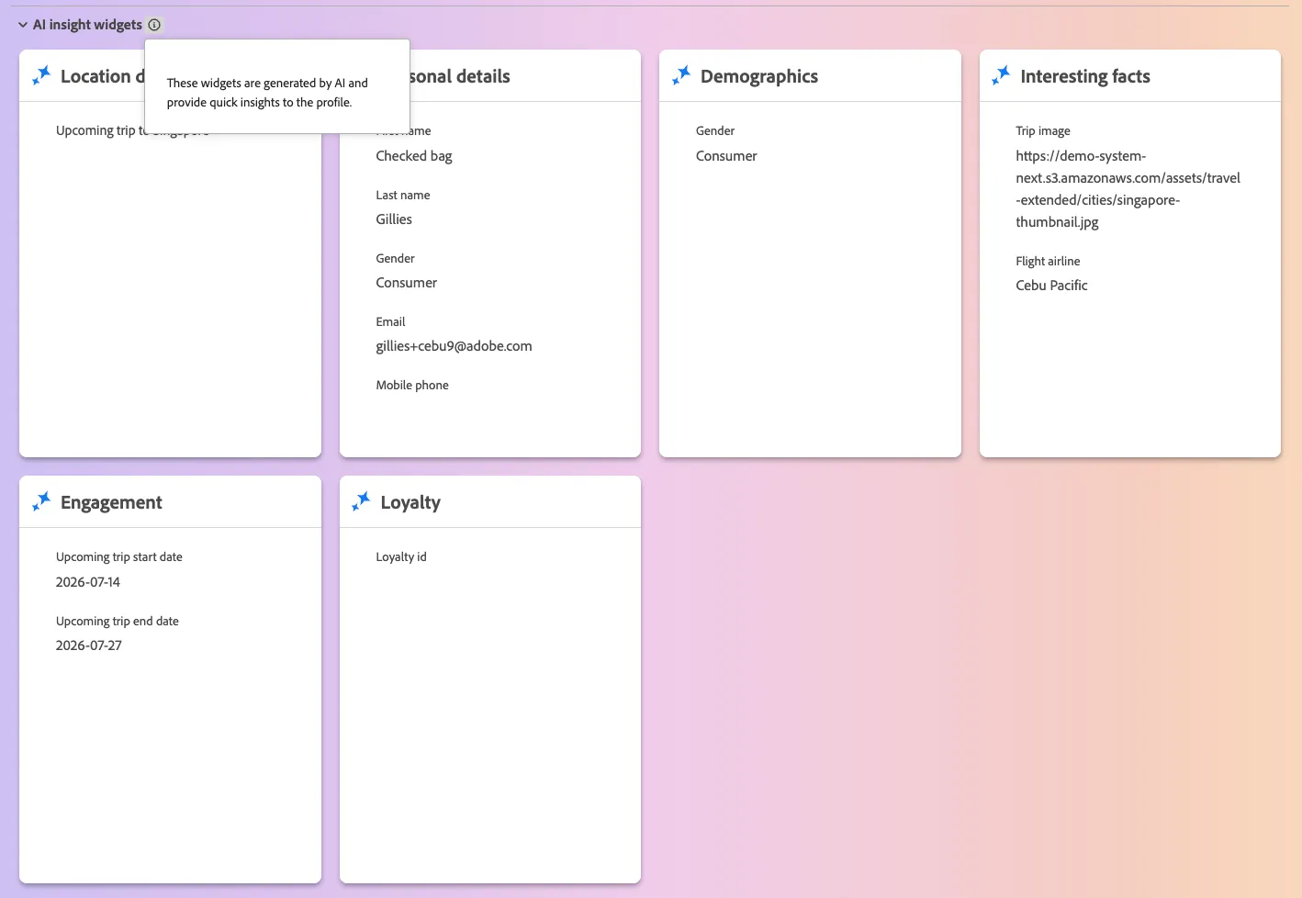Click the Gillies last name value
Screen dimensions: 1302x898
click(x=394, y=219)
